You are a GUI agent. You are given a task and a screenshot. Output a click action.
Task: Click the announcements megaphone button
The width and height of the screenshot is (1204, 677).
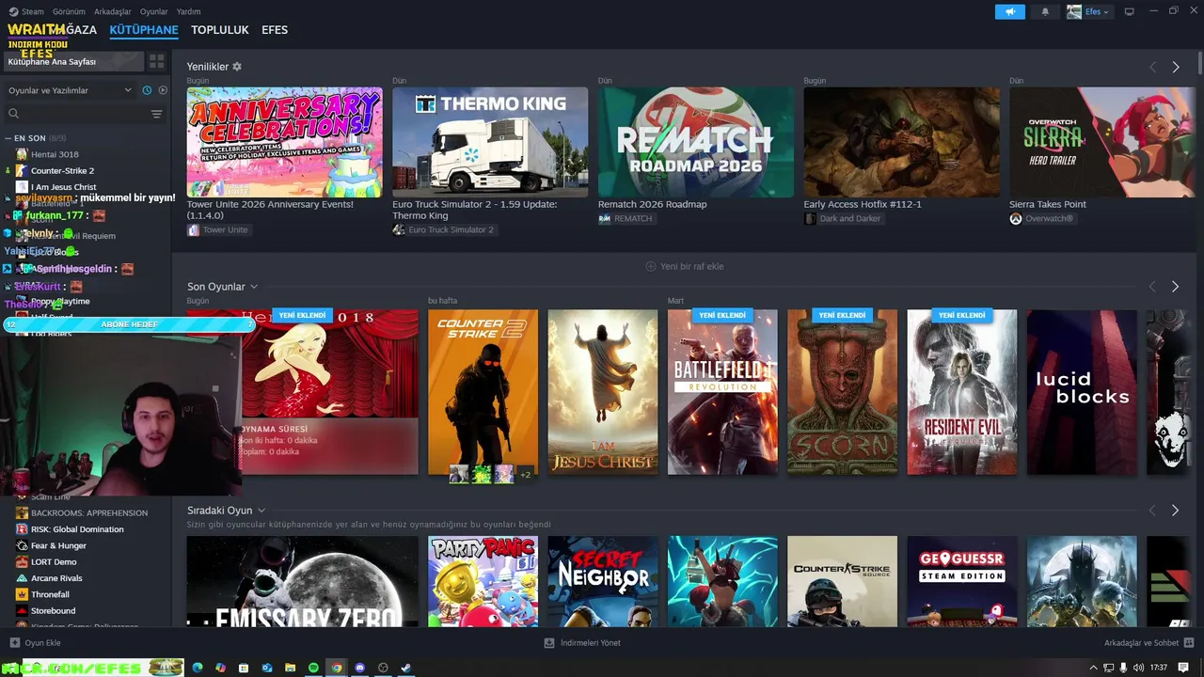1010,12
